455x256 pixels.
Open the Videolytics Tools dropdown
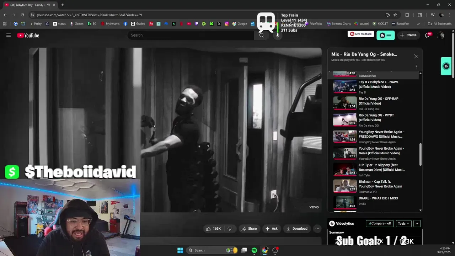coord(403,224)
